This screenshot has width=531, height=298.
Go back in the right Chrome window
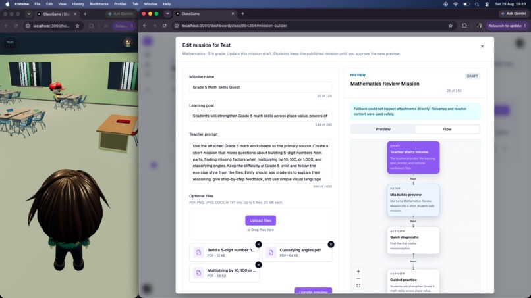click(x=144, y=26)
